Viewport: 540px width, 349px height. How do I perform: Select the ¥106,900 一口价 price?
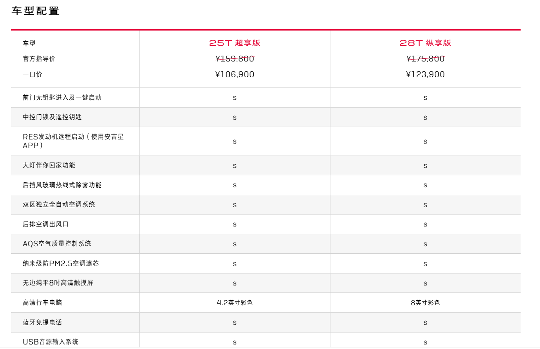pos(235,75)
